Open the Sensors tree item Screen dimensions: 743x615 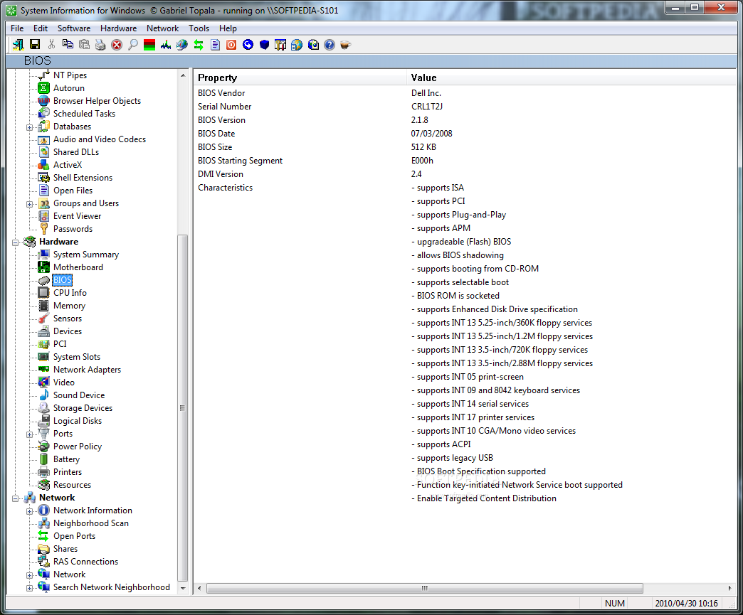(68, 318)
